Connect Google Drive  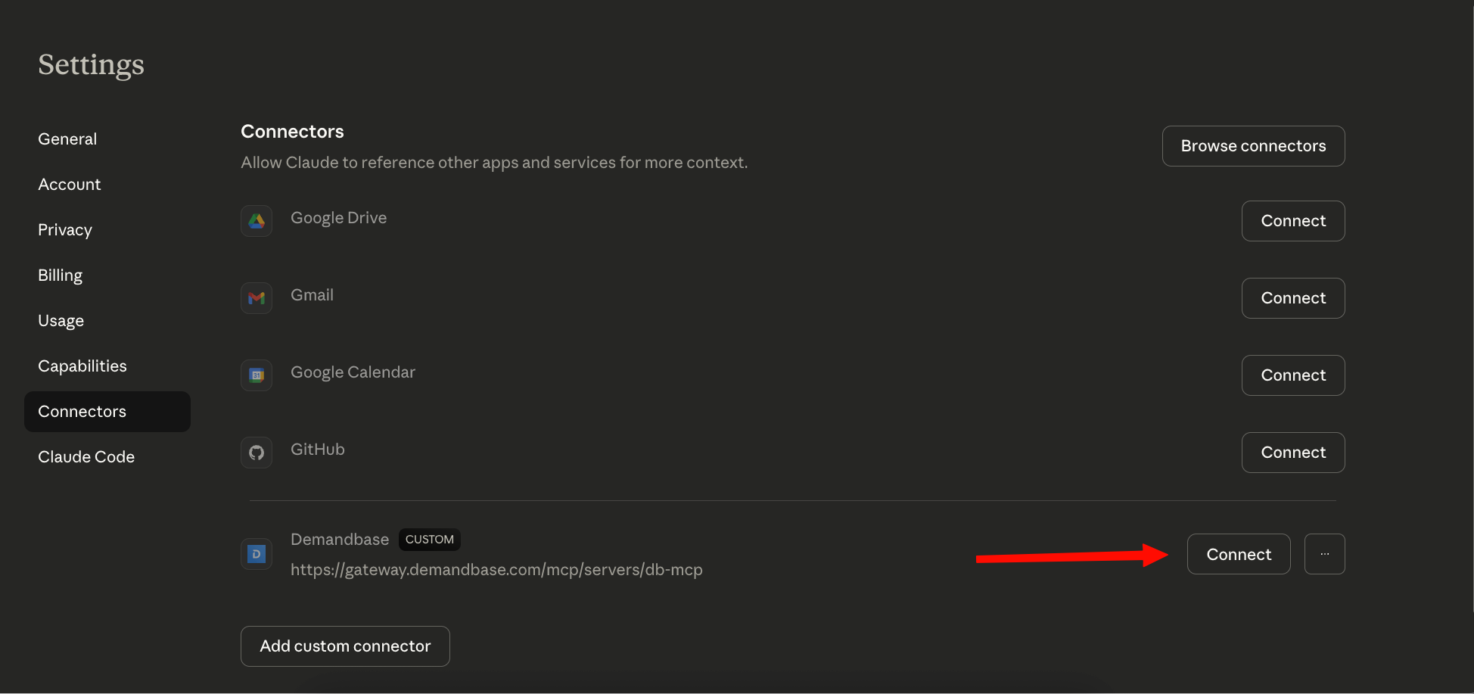click(x=1293, y=221)
